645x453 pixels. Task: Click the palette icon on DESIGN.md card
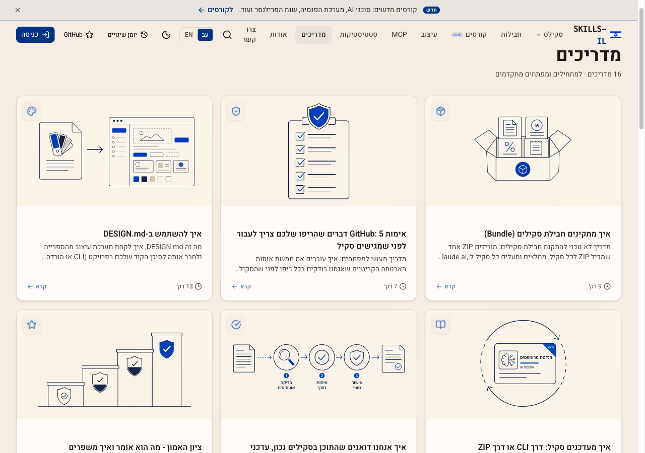(32, 111)
